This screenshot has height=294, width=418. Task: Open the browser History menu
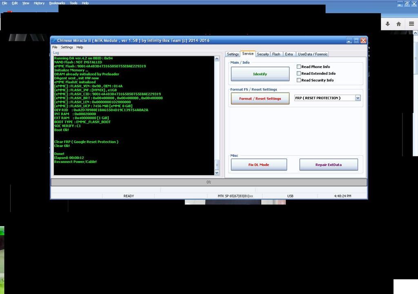coord(39,3)
